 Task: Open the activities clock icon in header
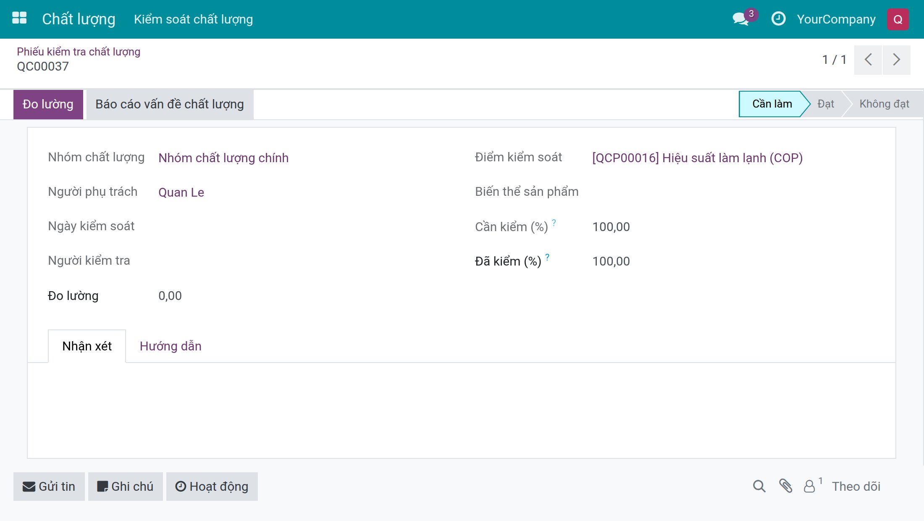coord(778,19)
